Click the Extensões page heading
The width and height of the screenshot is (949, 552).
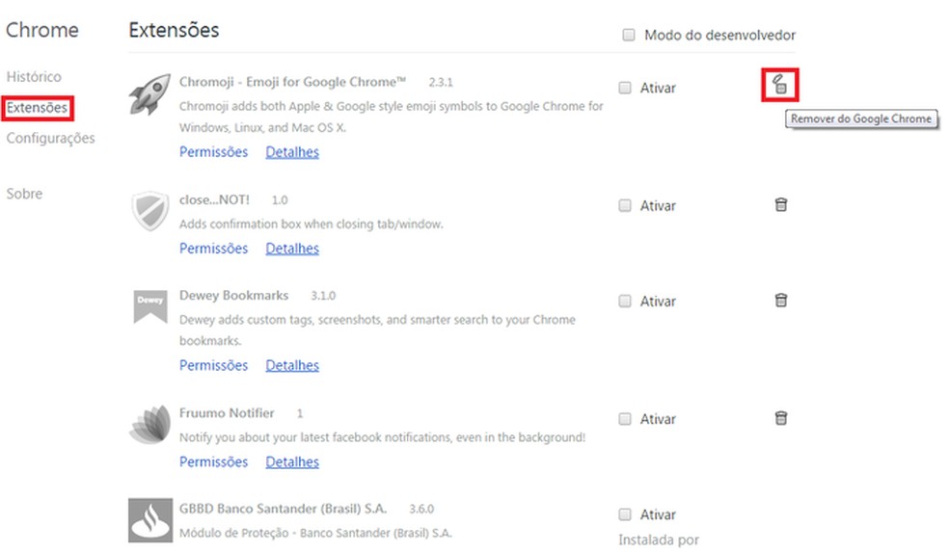tap(174, 30)
